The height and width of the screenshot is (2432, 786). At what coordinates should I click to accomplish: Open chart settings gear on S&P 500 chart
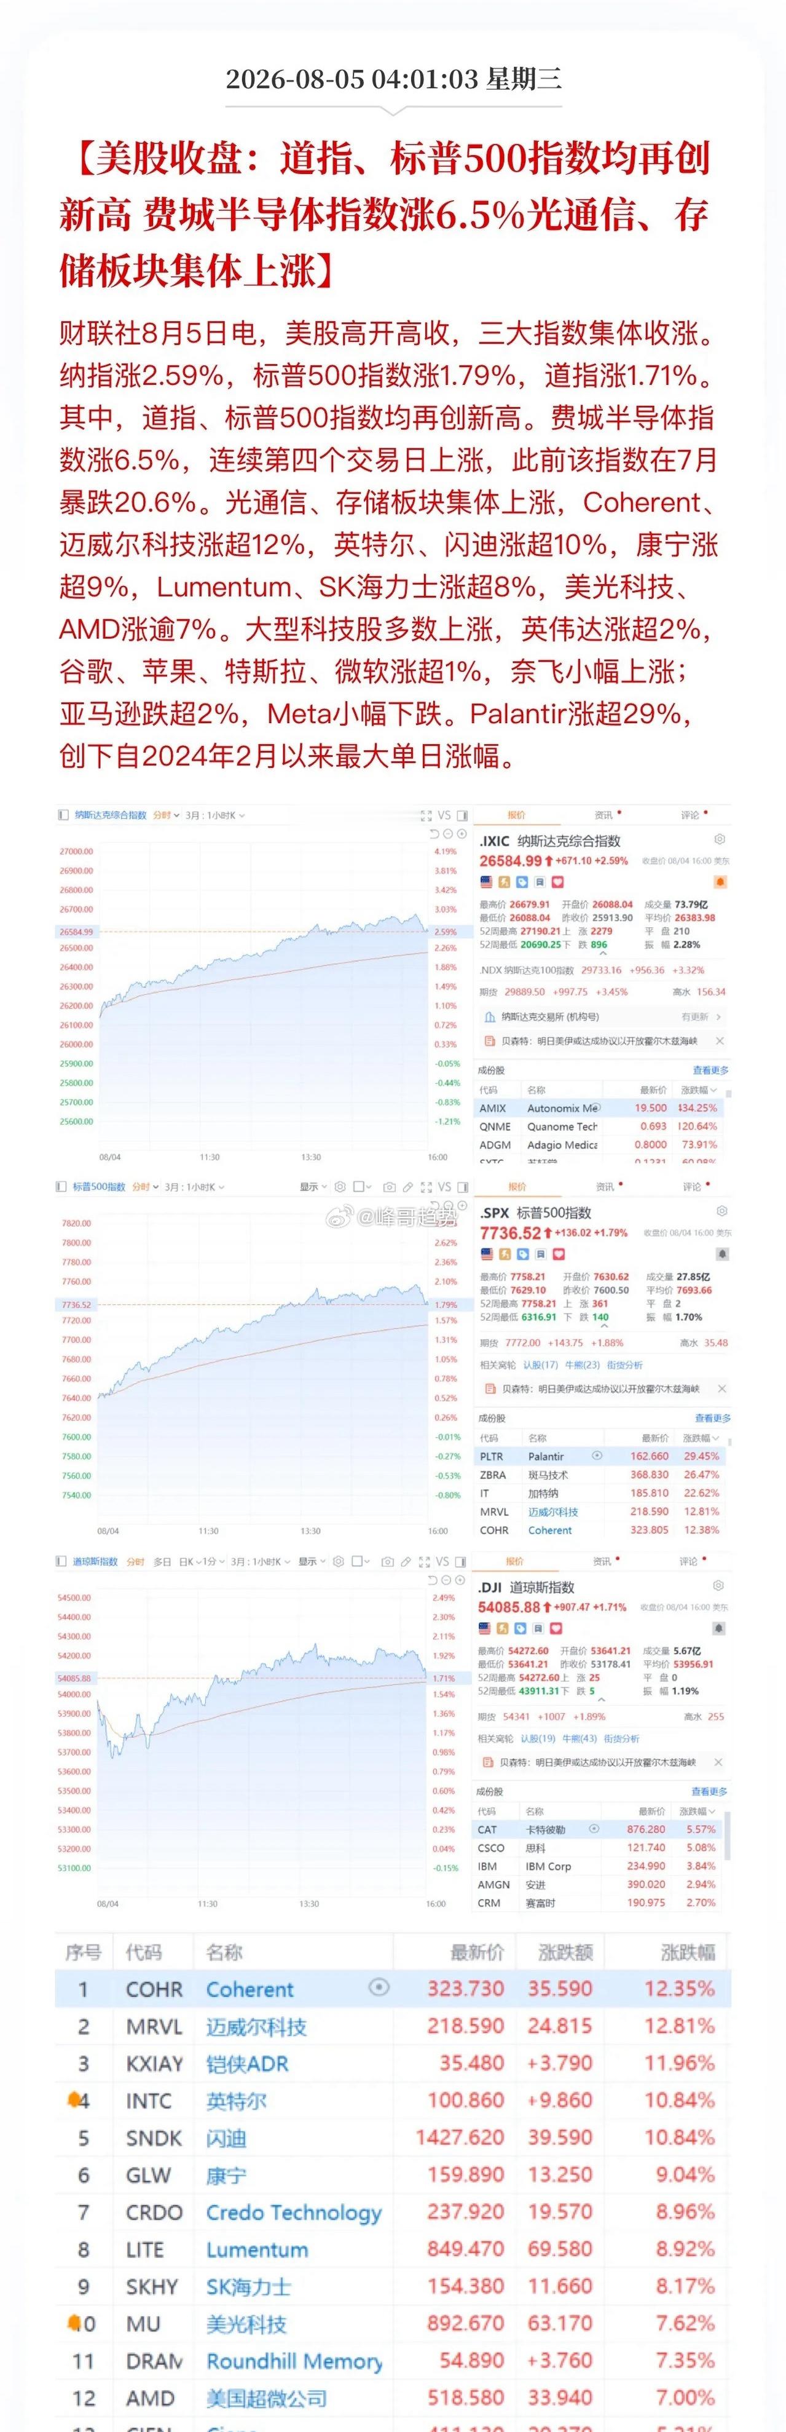pos(340,1187)
